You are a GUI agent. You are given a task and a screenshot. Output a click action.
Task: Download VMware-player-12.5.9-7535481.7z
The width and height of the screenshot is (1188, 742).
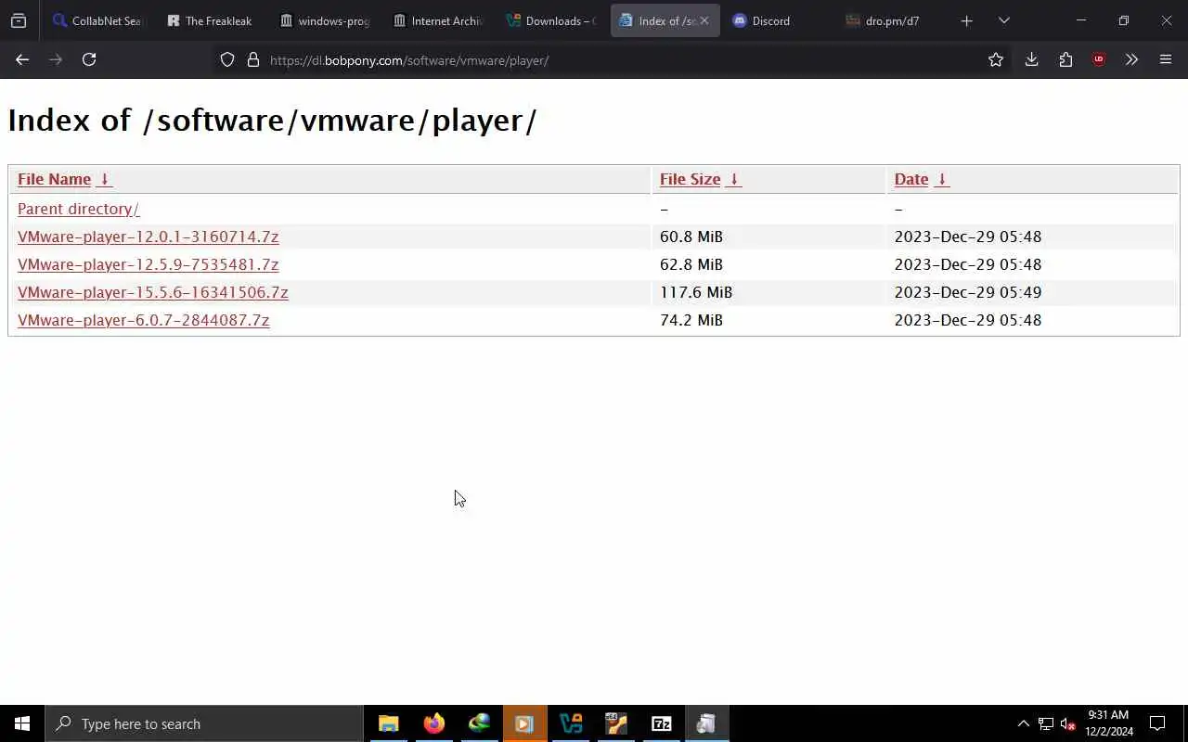148,264
